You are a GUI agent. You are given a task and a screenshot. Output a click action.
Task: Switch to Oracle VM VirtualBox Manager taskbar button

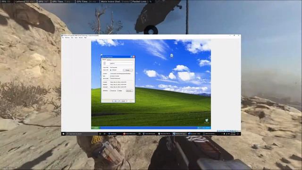click(x=149, y=134)
